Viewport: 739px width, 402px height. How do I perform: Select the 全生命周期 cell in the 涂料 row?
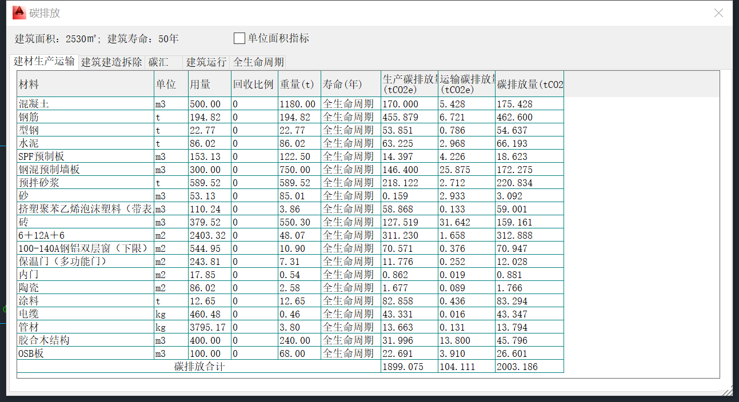(x=350, y=301)
